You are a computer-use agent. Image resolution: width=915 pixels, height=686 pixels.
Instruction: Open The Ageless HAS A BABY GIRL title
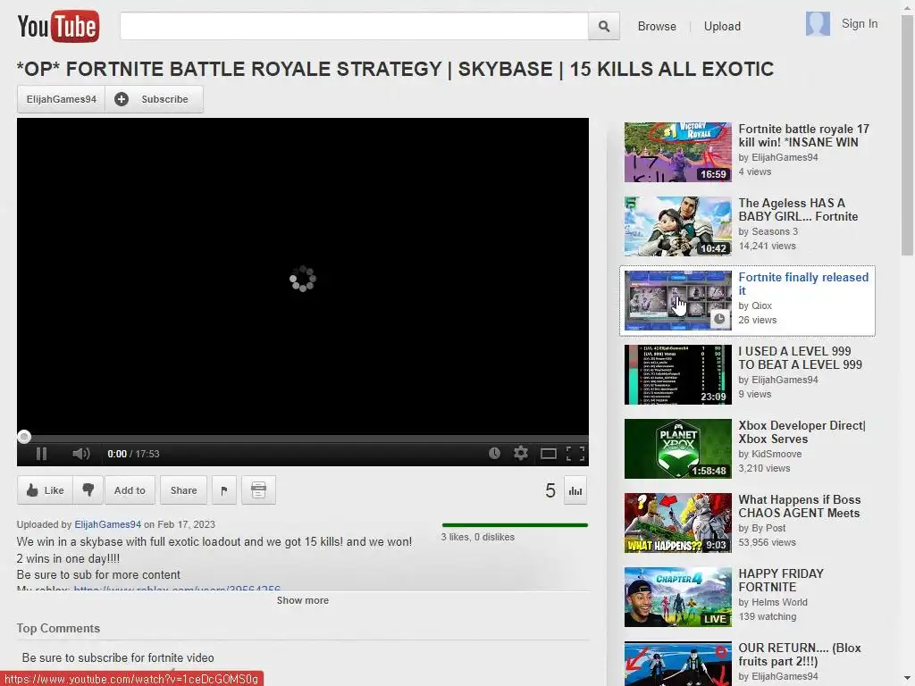coord(798,209)
